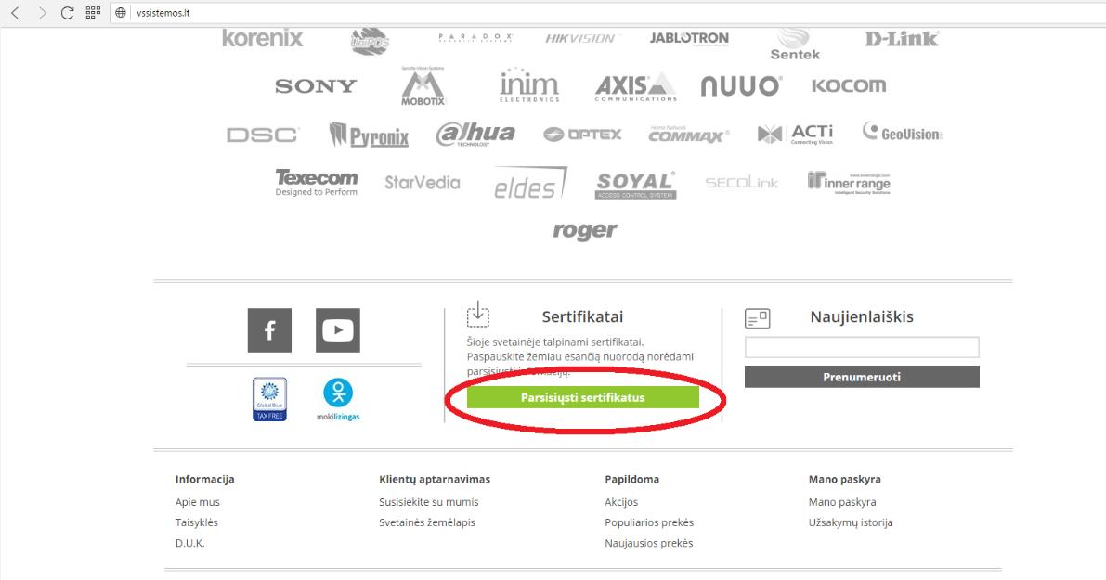Click the Global Blue Tax Free badge
The height and width of the screenshot is (580, 1106).
tap(269, 399)
